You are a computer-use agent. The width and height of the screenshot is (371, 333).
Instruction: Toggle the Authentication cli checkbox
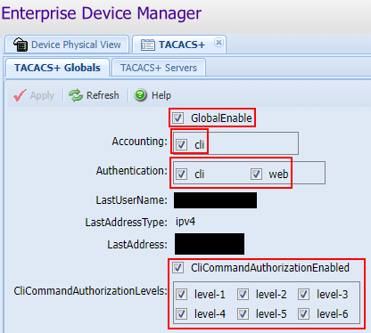[181, 174]
